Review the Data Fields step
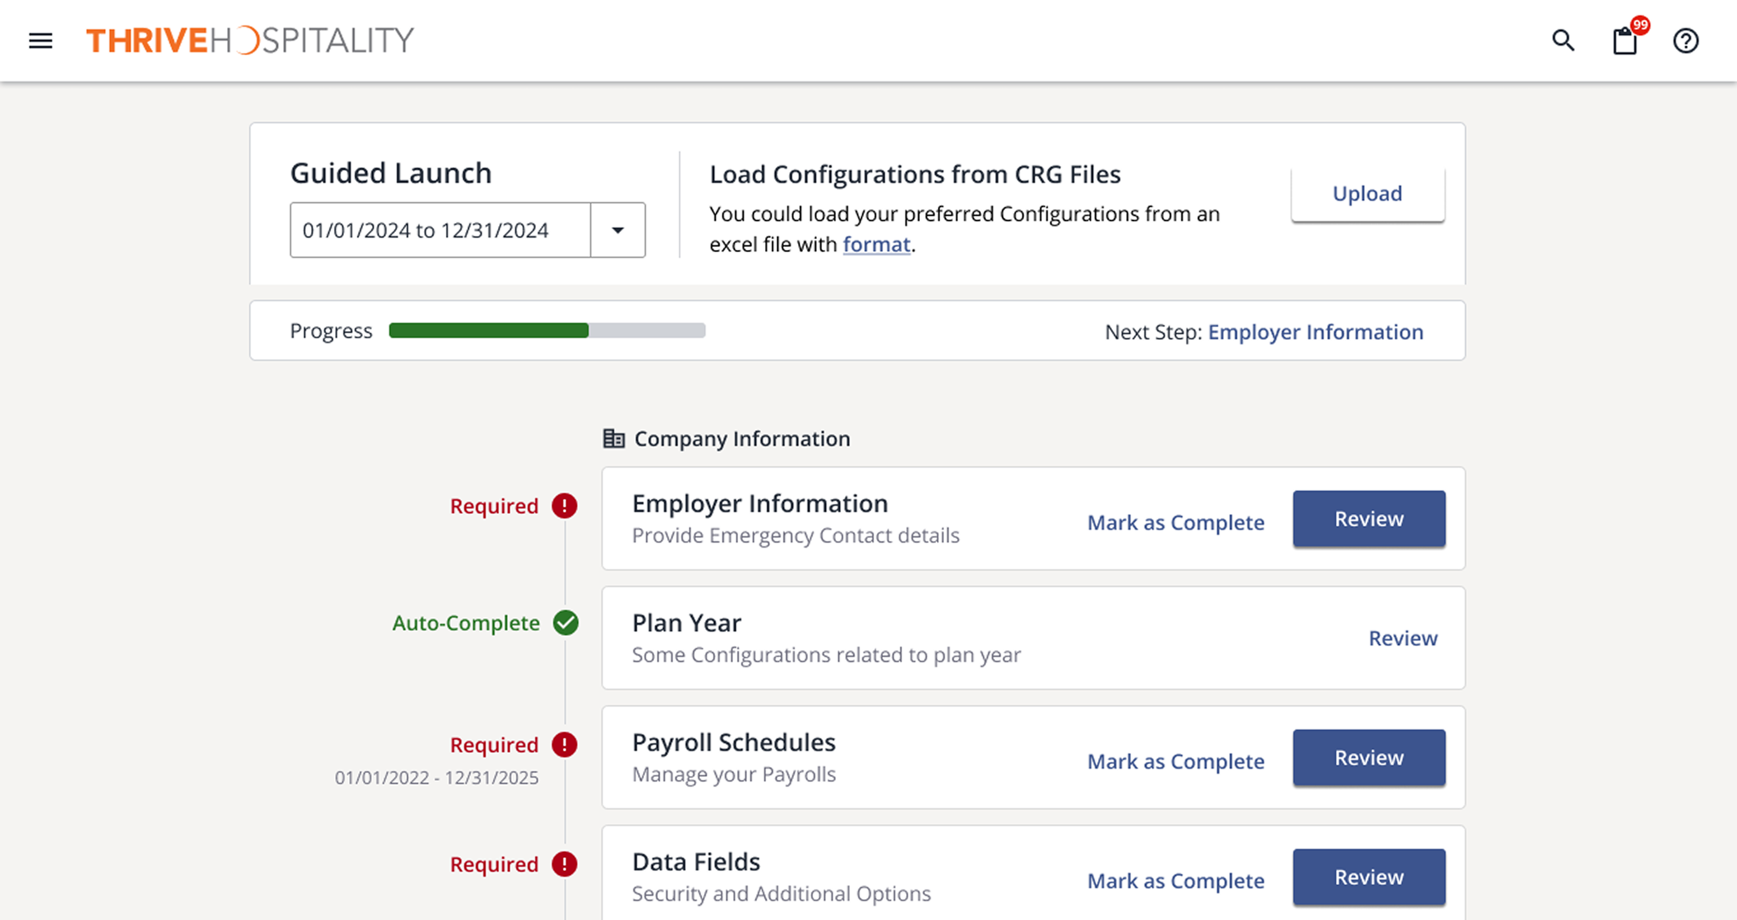 tap(1369, 877)
